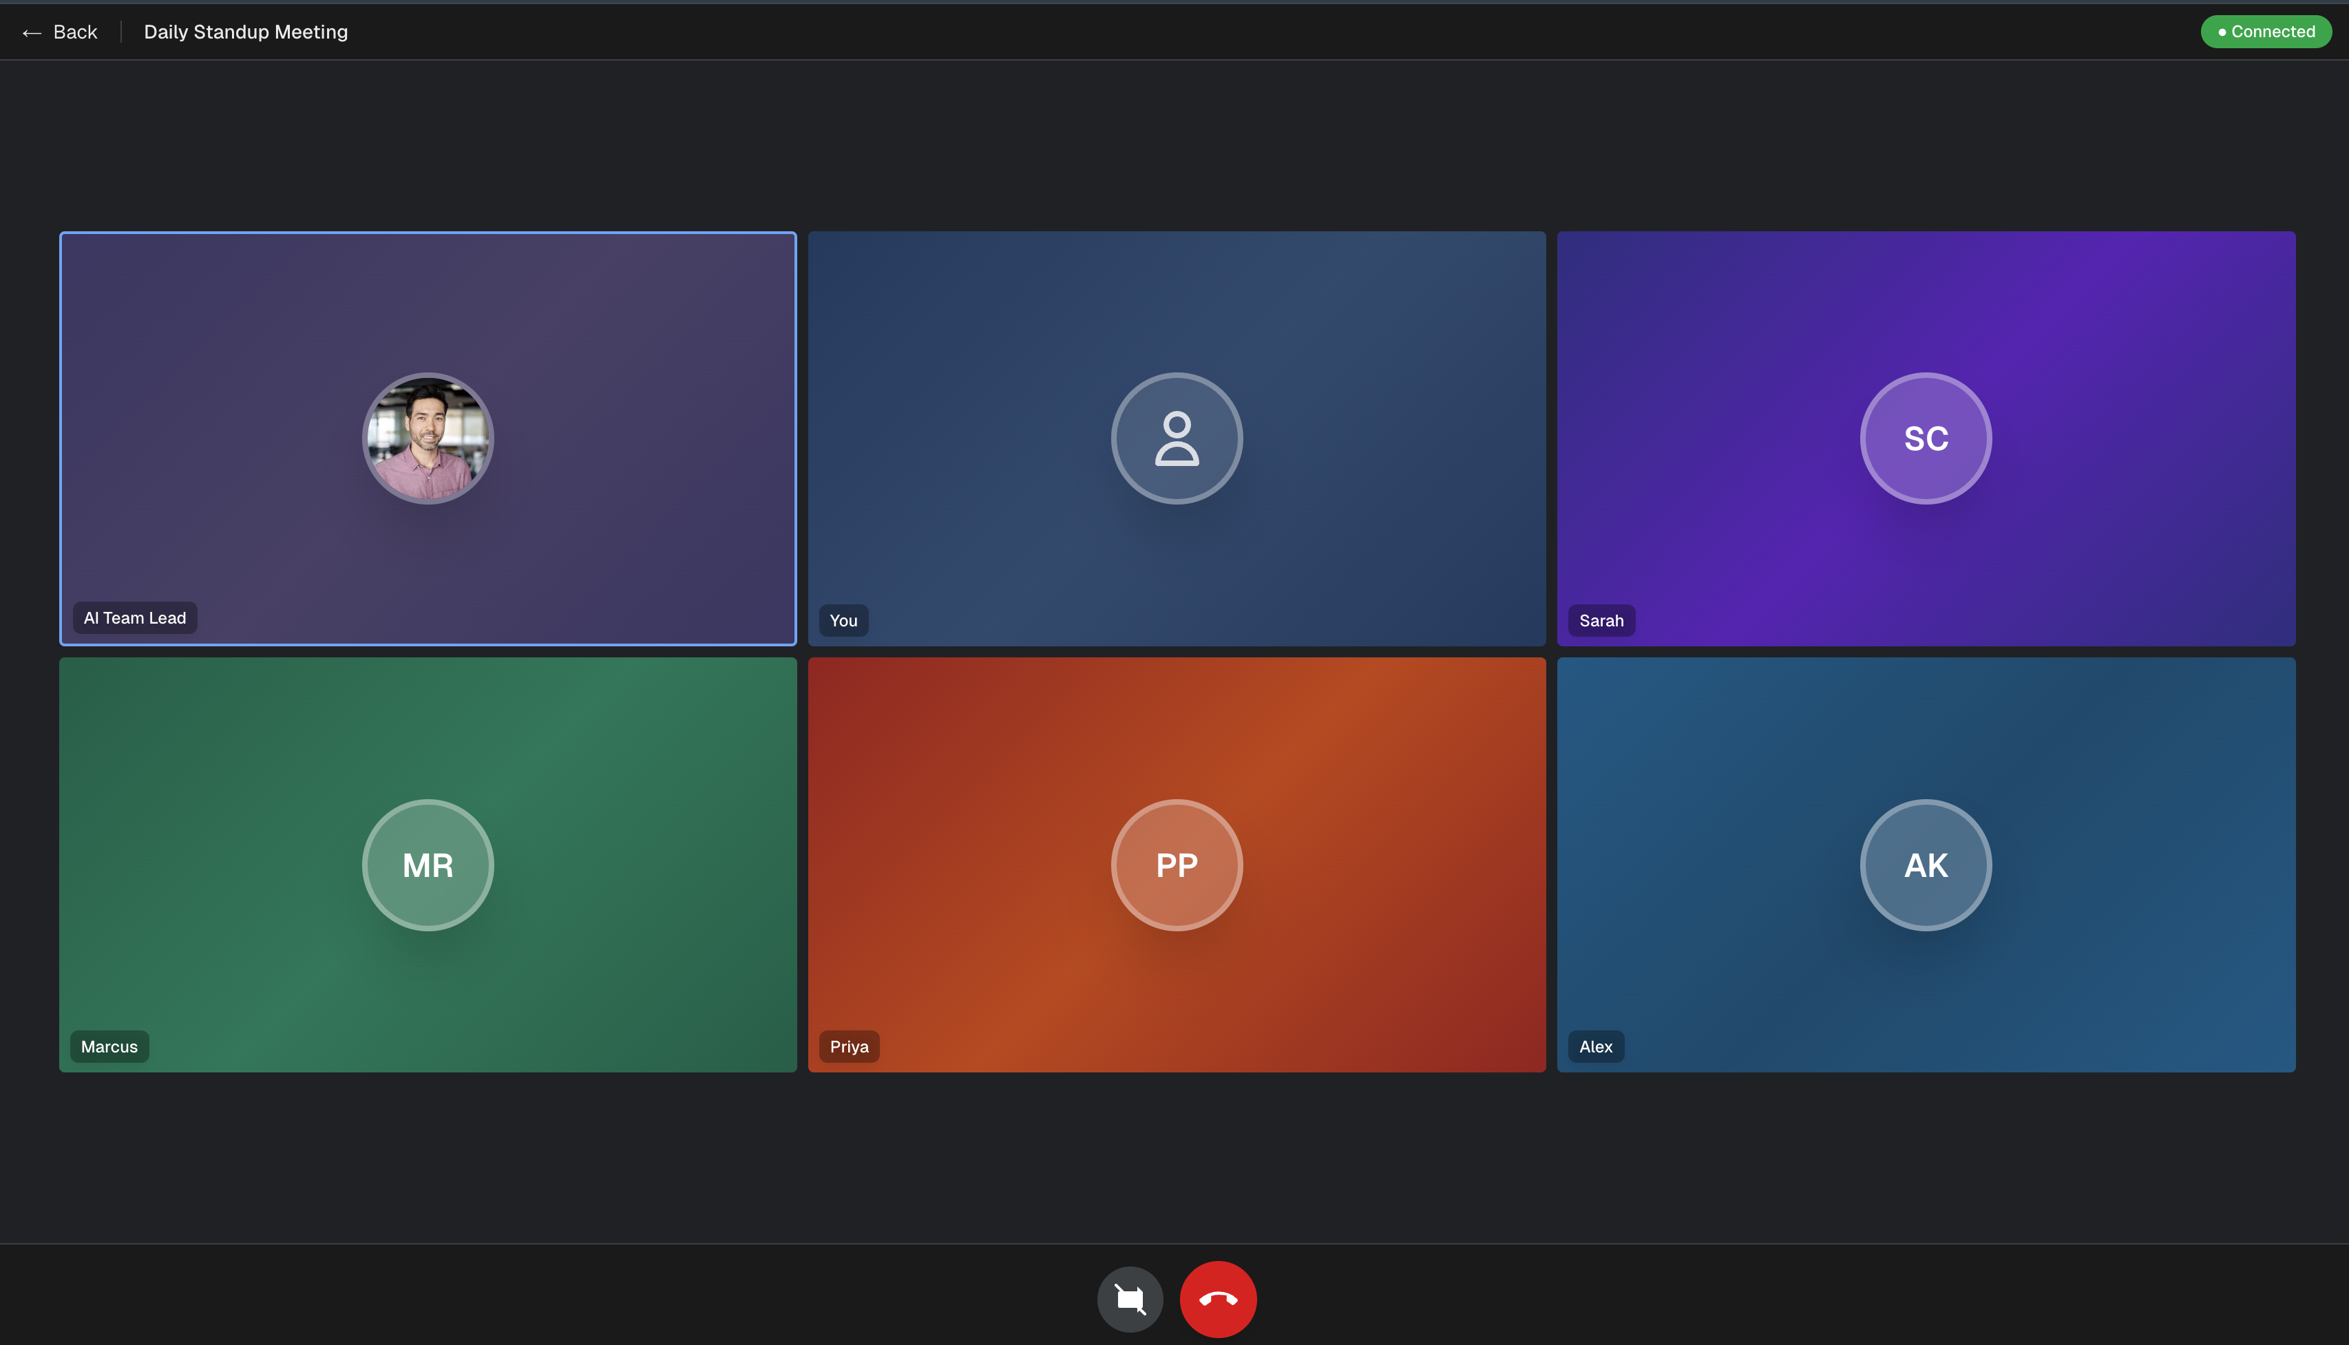The width and height of the screenshot is (2349, 1345).
Task: Click the Connected status badge
Action: point(2265,32)
